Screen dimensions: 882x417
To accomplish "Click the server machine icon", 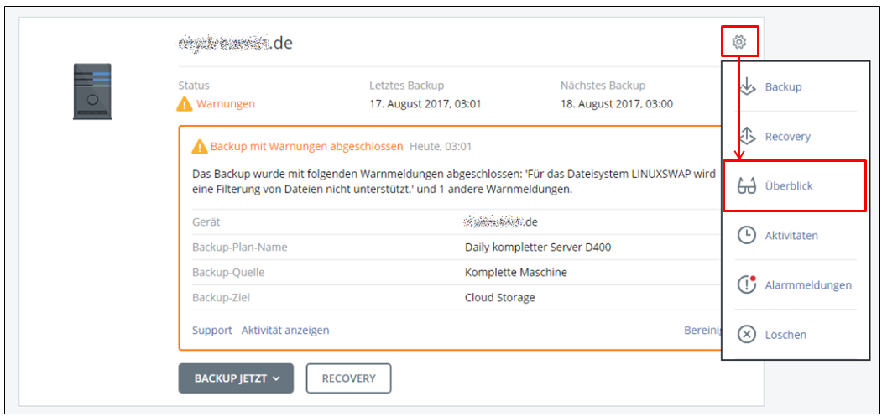I will [x=92, y=91].
